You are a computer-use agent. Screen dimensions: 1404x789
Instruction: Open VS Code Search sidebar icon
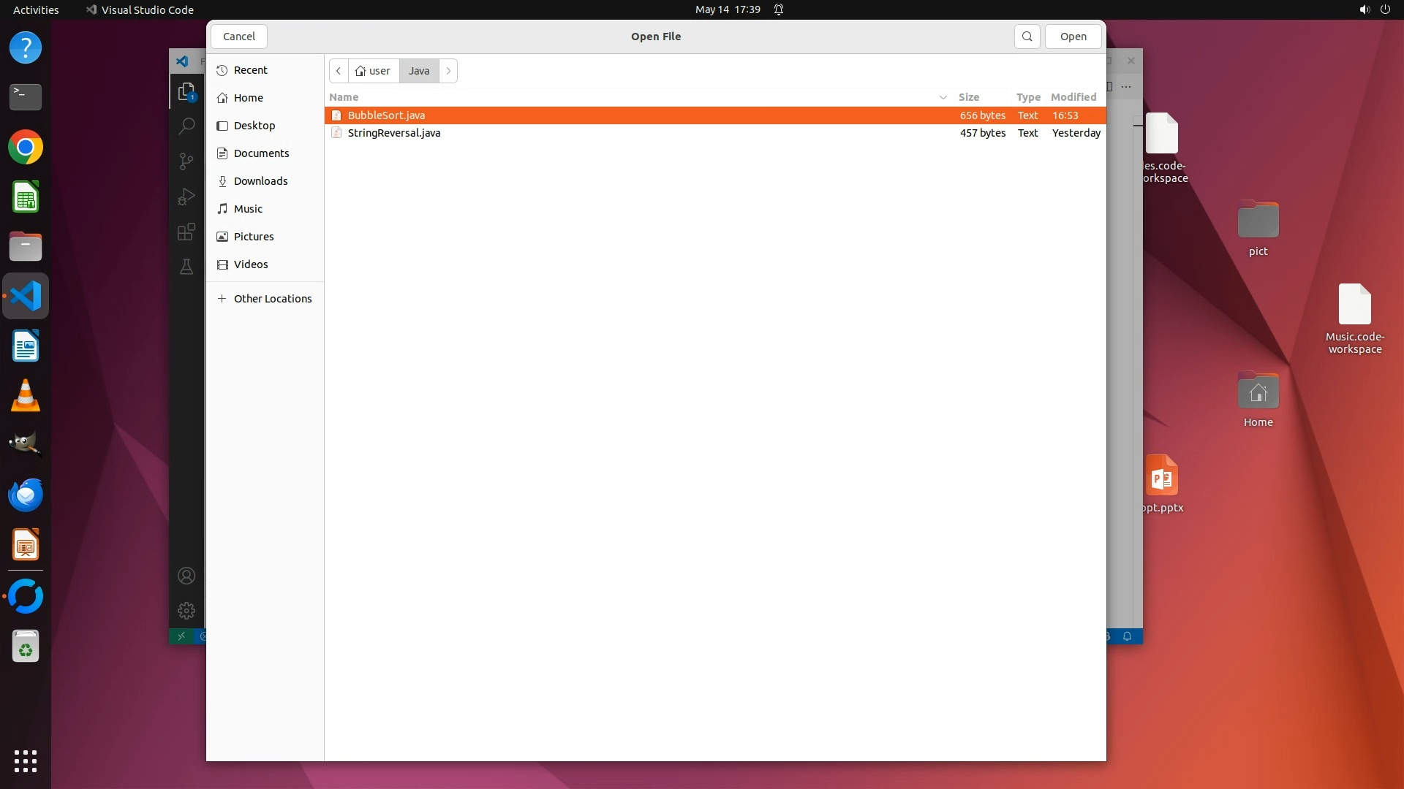click(x=186, y=126)
